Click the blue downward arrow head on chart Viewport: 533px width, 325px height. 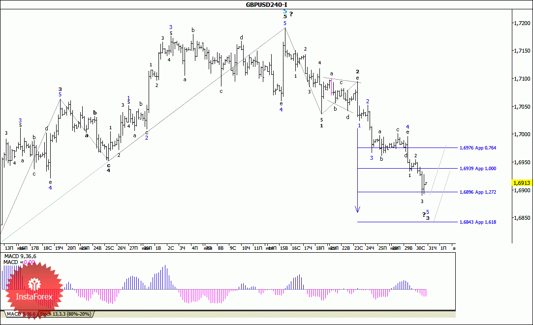click(x=357, y=209)
